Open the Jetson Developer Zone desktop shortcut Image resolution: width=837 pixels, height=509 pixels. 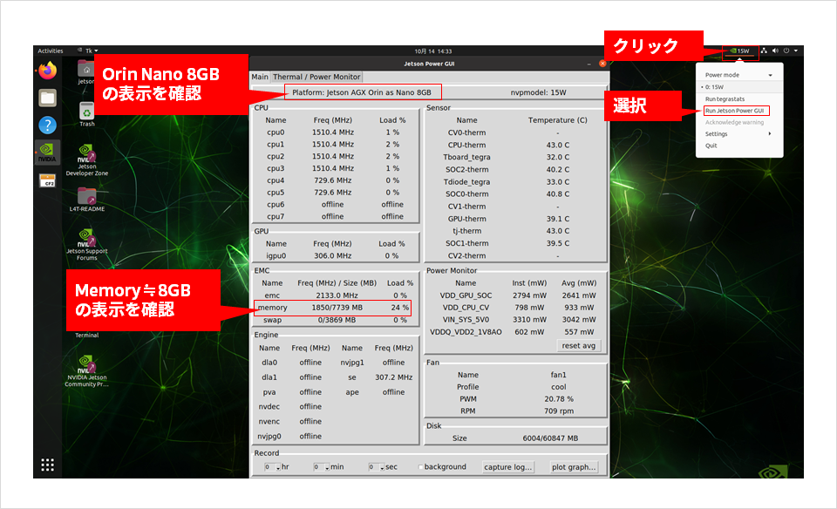(86, 160)
